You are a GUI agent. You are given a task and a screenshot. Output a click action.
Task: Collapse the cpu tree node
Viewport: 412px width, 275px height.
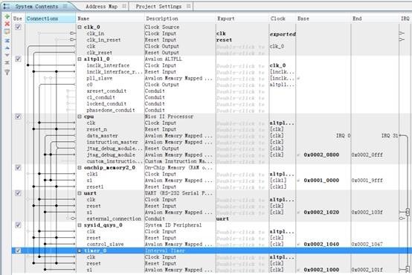80,117
